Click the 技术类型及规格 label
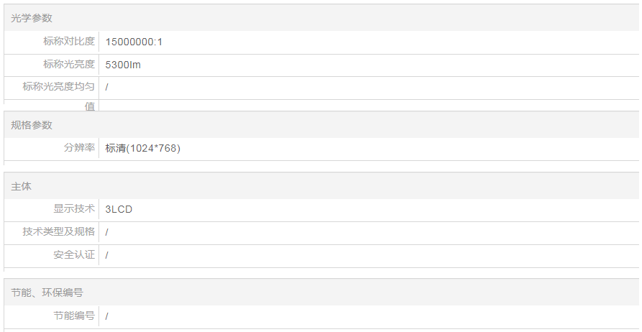The height and width of the screenshot is (332, 642). (59, 232)
